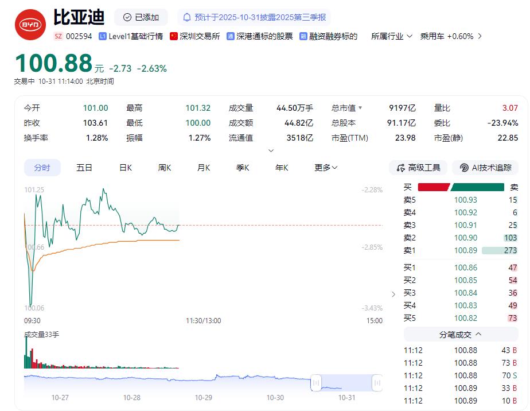Open the 乘用车 +0.60% industry link

click(x=451, y=36)
